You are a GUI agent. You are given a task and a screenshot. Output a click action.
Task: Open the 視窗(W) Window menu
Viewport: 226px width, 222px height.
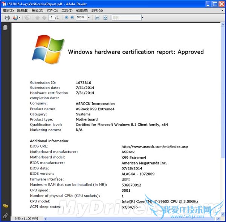[x=82, y=11]
